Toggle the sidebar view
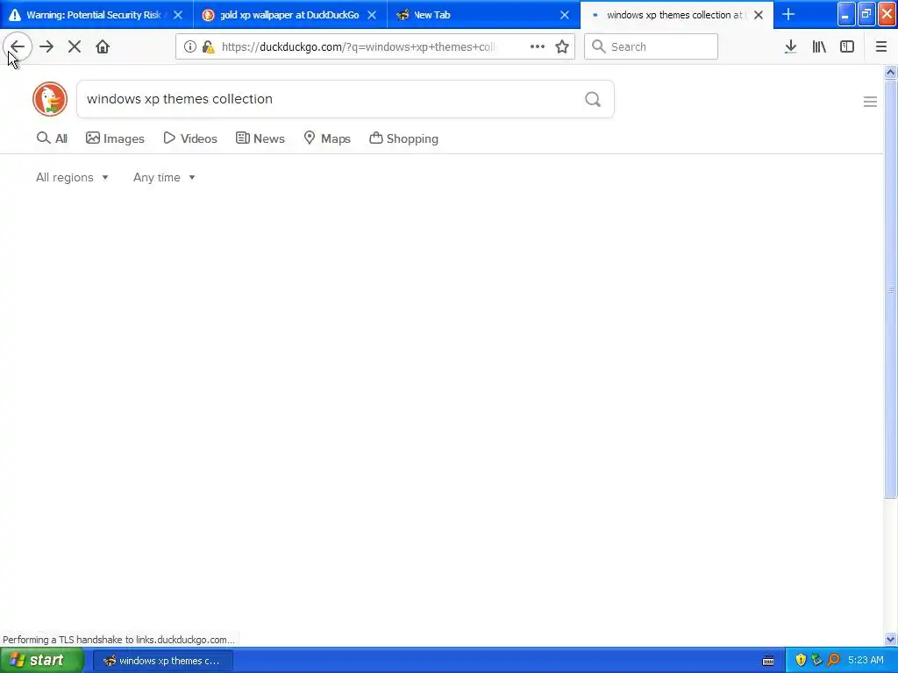The width and height of the screenshot is (898, 673). [847, 47]
